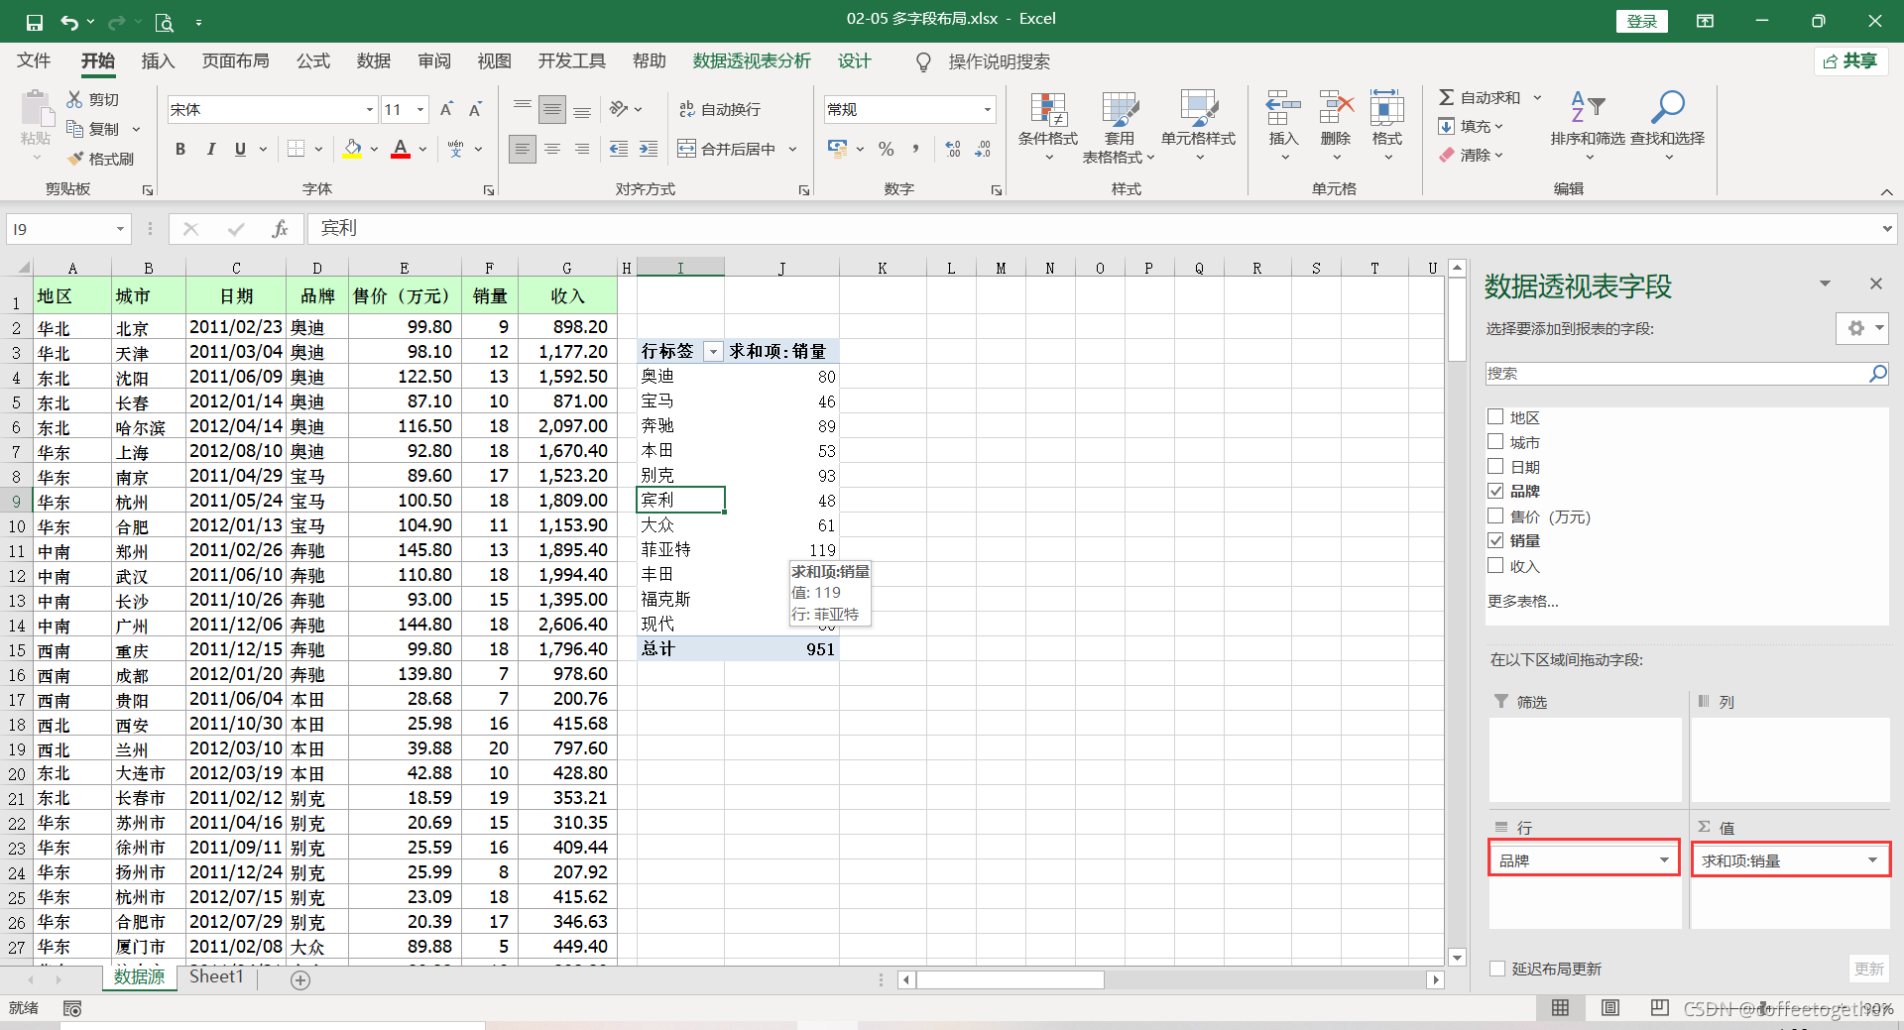
Task: Click the insert function fx icon
Action: click(280, 229)
